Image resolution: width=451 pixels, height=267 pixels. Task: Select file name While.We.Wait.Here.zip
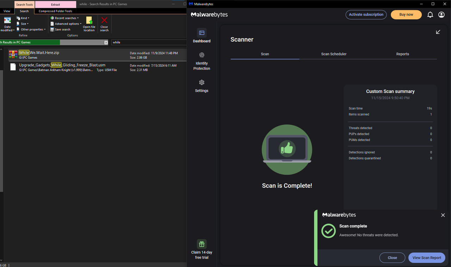(39, 53)
